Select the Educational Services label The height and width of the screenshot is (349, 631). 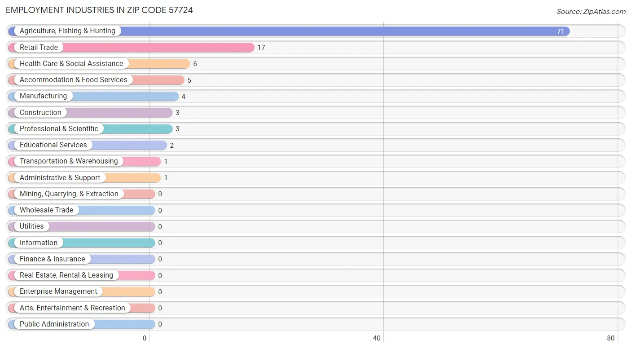point(53,145)
